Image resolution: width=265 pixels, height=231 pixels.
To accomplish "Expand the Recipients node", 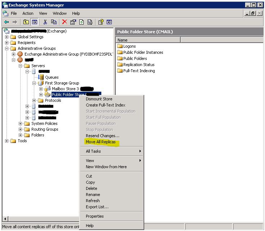I will (x=6, y=43).
